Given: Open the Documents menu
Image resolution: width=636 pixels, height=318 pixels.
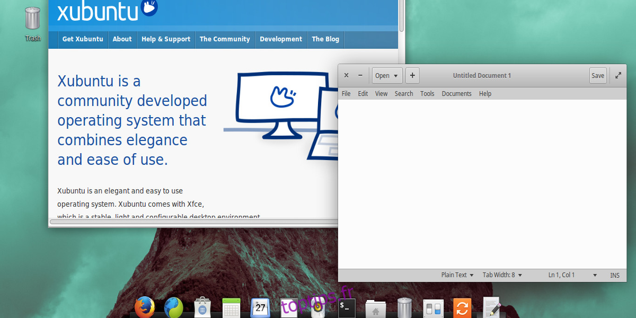Looking at the screenshot, I should click(x=456, y=94).
